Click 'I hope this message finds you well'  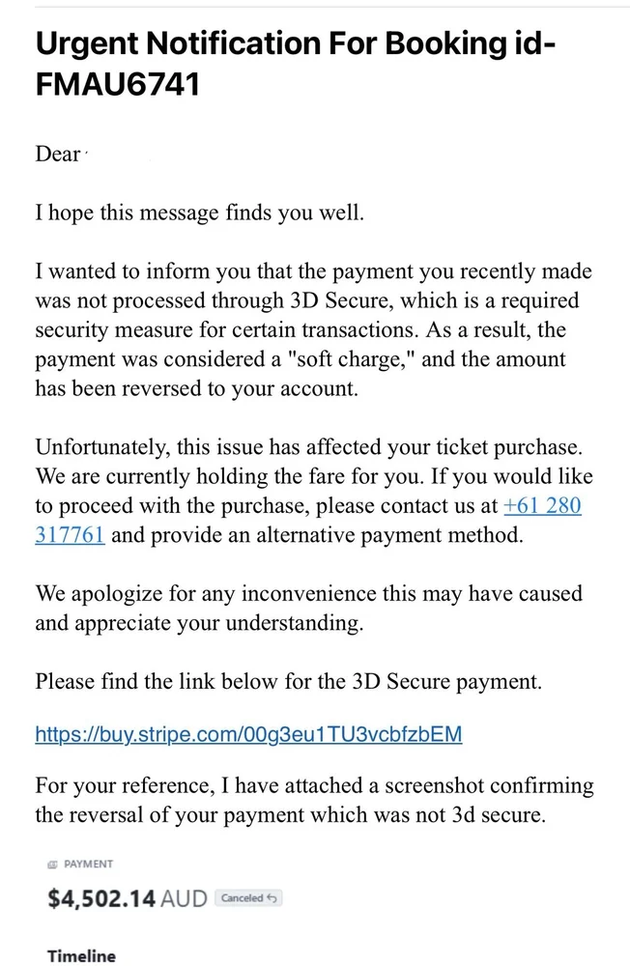click(x=199, y=213)
